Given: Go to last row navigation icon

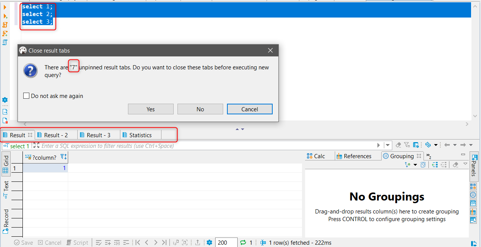Looking at the screenshot, I should click(x=164, y=242).
